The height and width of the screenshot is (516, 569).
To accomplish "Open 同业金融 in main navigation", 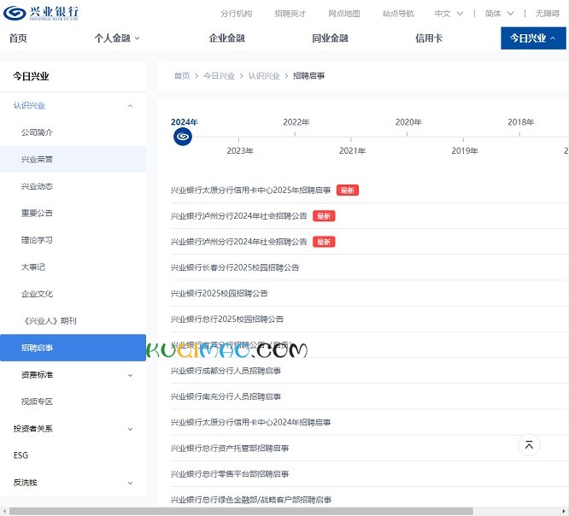I will click(x=331, y=38).
